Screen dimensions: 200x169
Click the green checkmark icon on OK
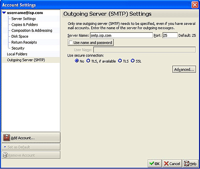click(152, 163)
